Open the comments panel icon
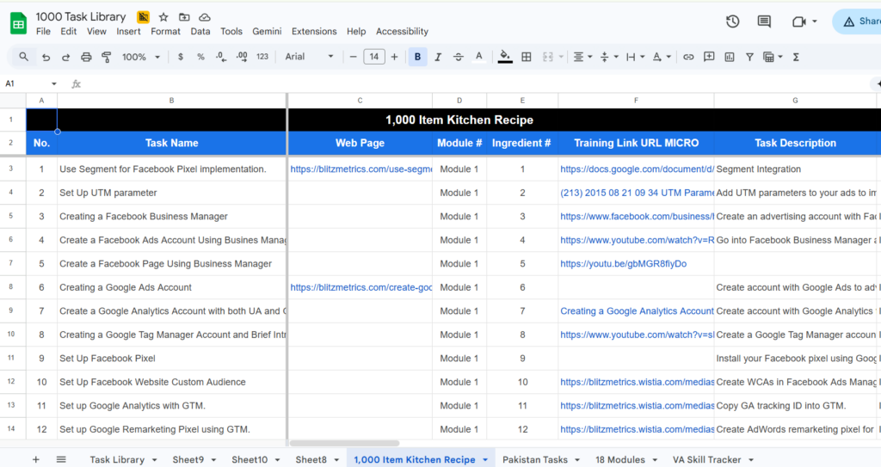Screen dimensions: 881x467 [x=764, y=22]
